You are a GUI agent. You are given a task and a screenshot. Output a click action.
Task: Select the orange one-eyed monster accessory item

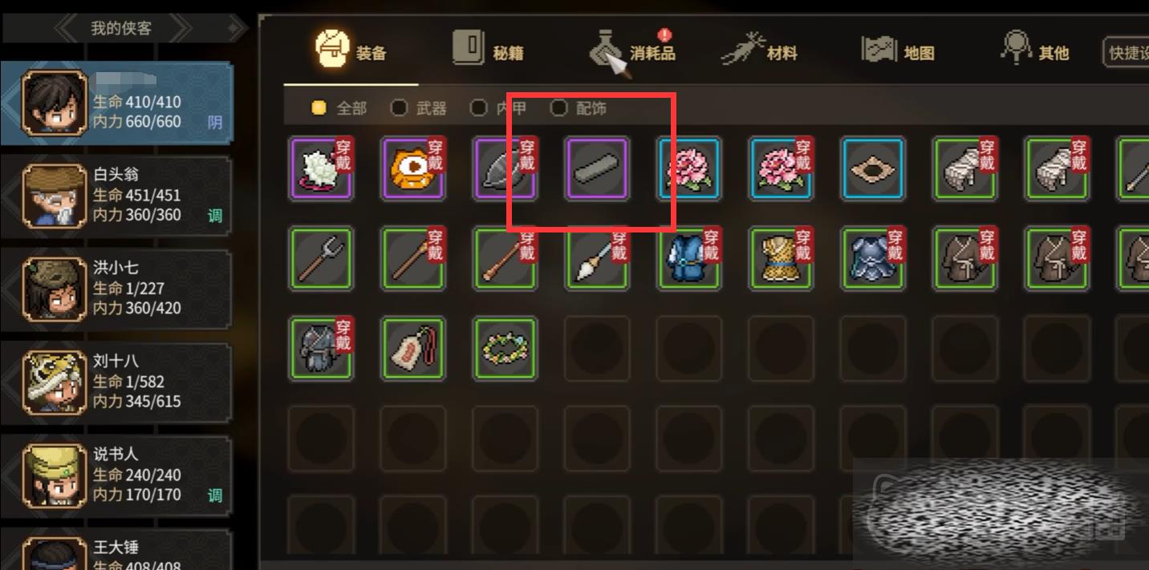pos(413,168)
